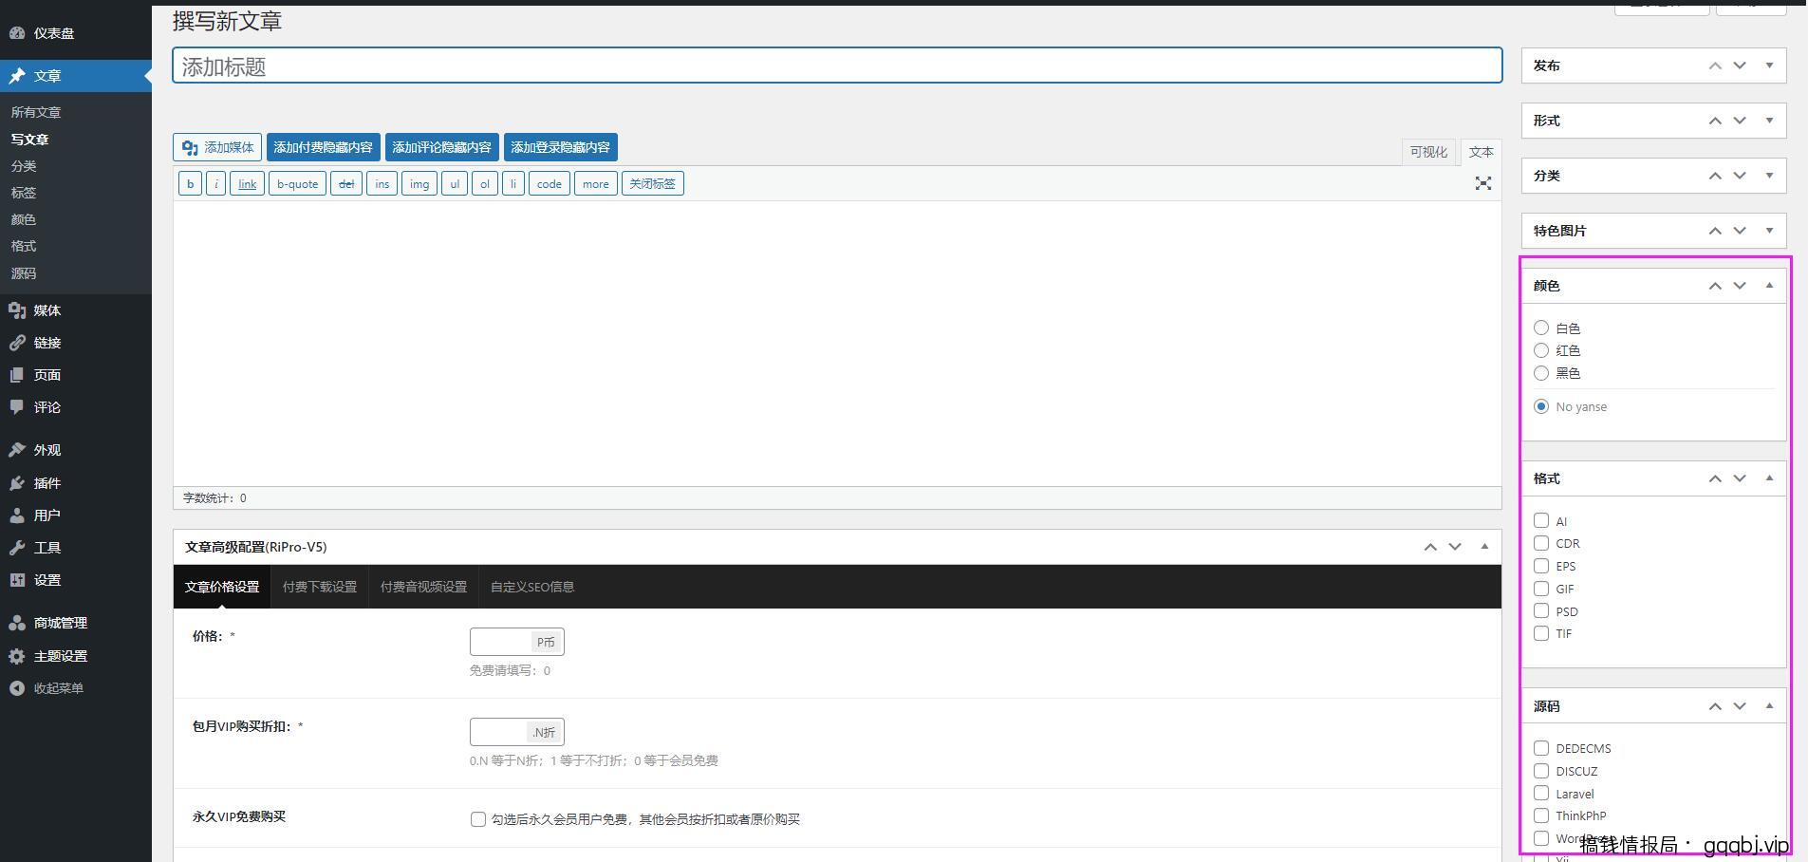Viewport: 1808px width, 862px height.
Task: Switch to the 付费下载设置 tab
Action: click(319, 586)
